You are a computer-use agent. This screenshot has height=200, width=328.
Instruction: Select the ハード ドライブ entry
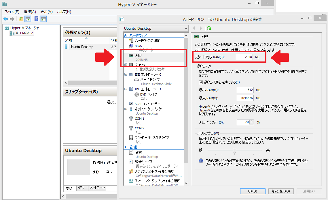150,79
